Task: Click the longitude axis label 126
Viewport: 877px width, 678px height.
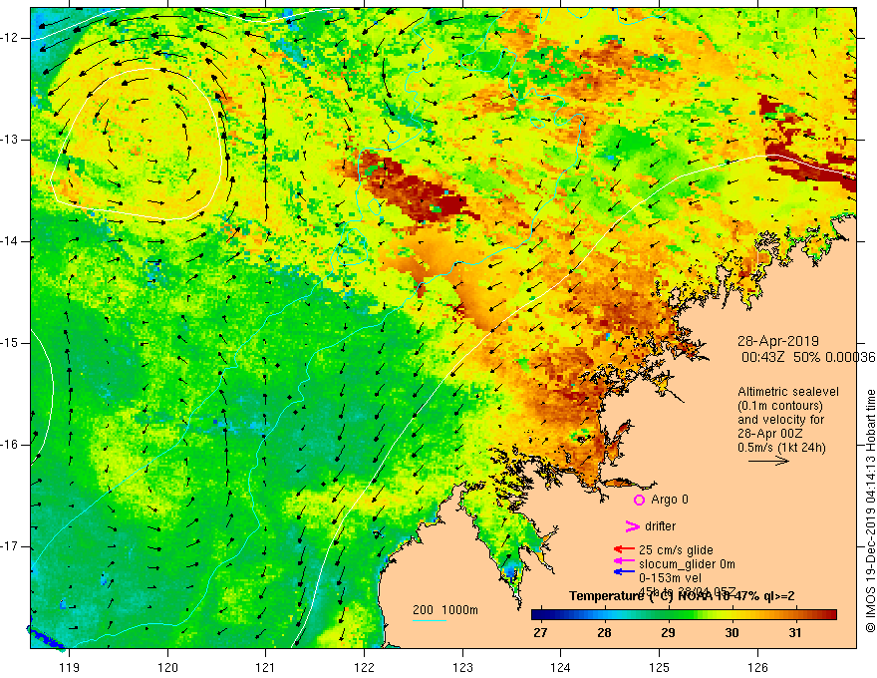Action: (x=757, y=667)
